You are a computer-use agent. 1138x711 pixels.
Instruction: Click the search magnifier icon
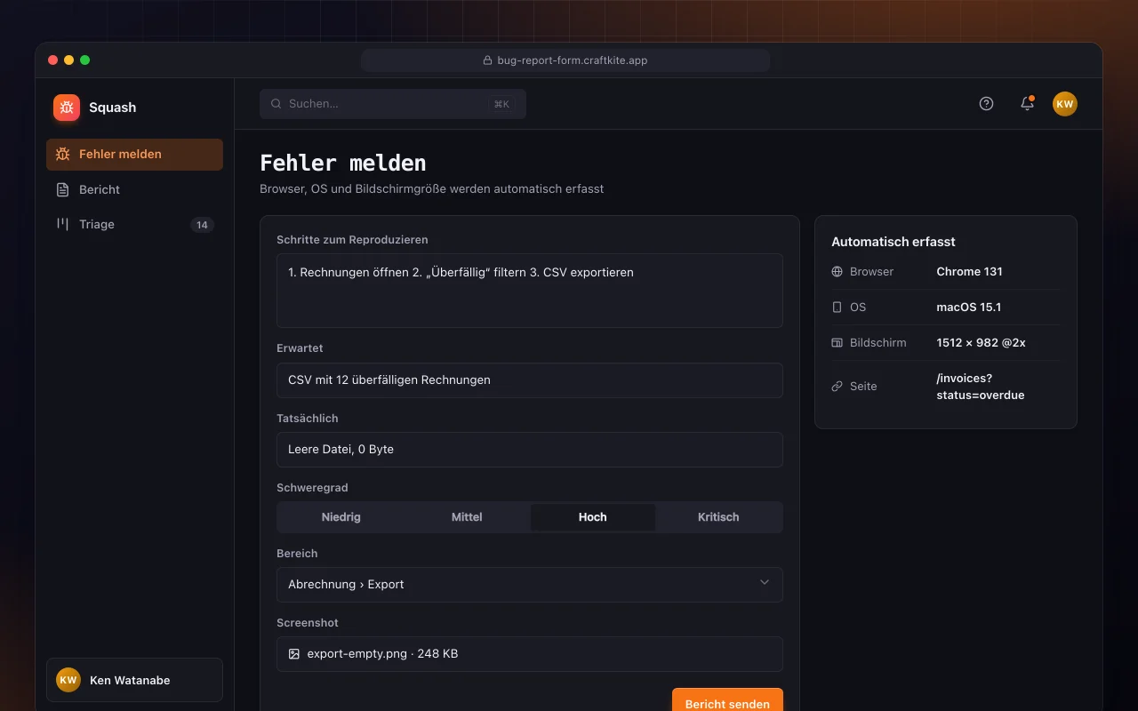276,104
